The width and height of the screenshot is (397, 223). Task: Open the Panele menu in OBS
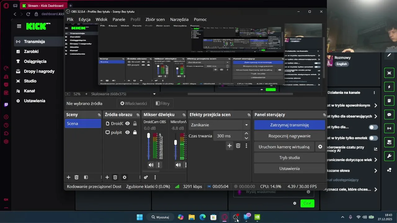click(119, 20)
